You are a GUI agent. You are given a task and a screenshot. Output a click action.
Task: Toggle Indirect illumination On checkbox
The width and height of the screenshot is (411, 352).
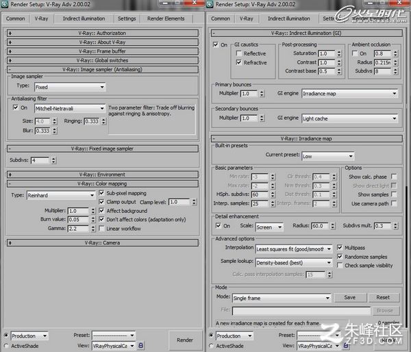coord(216,45)
